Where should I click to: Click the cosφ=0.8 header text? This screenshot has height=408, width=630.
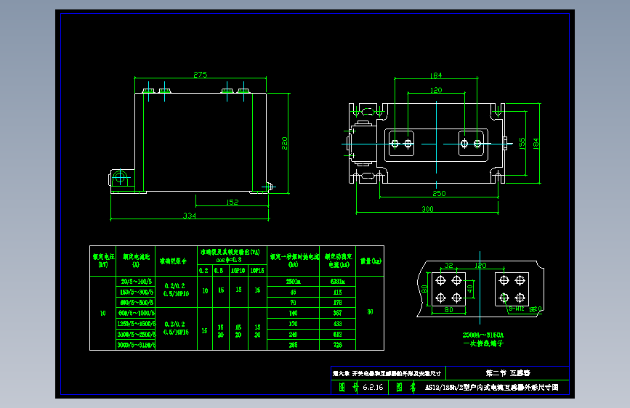pos(229,260)
